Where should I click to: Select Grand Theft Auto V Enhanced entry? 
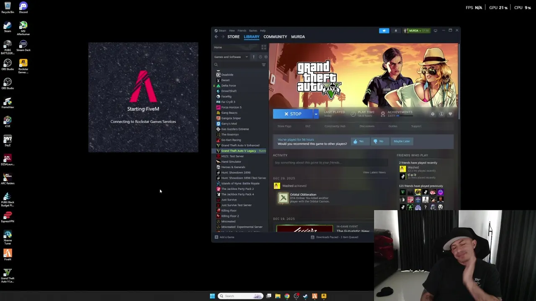coord(240,145)
